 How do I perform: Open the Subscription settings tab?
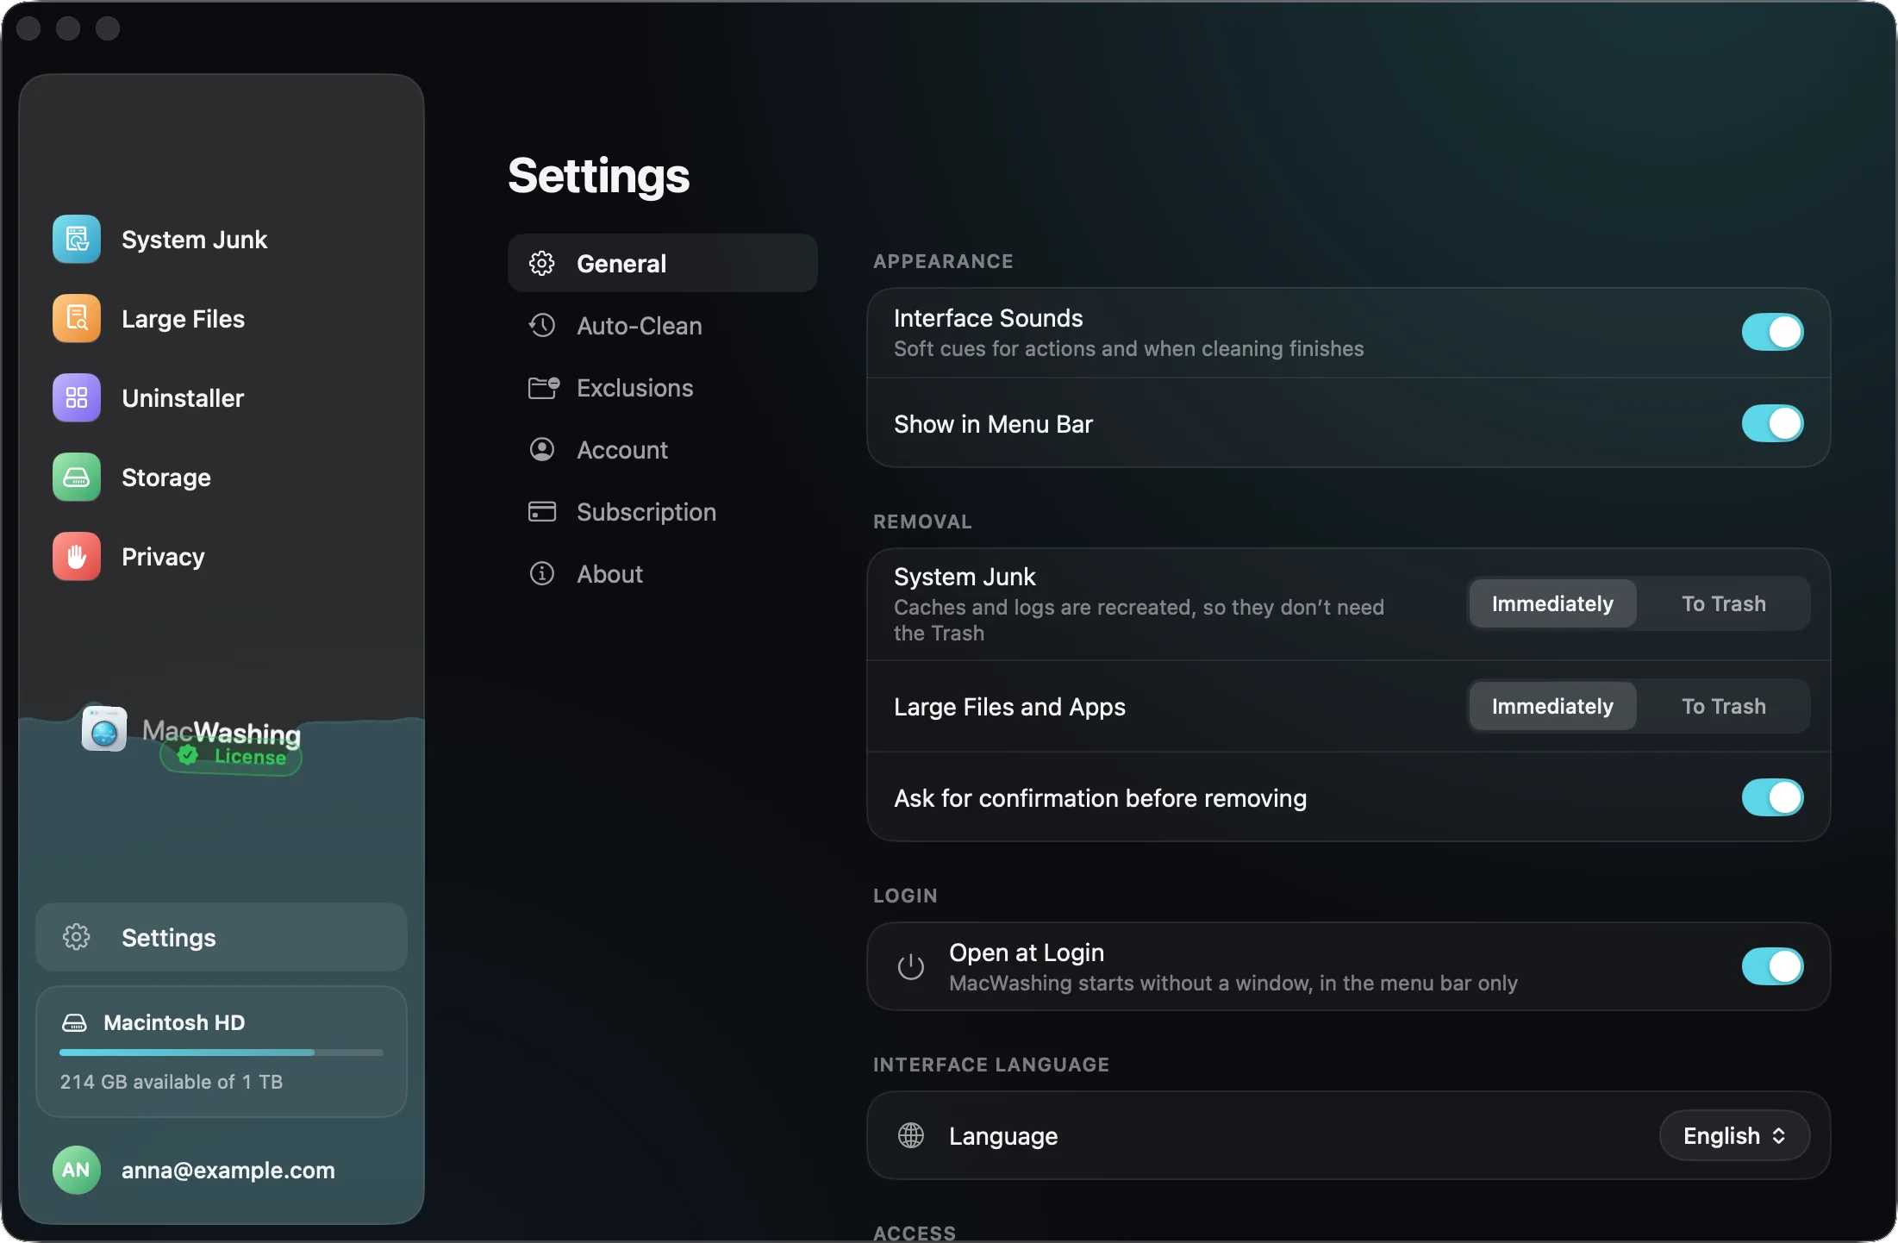(662, 512)
